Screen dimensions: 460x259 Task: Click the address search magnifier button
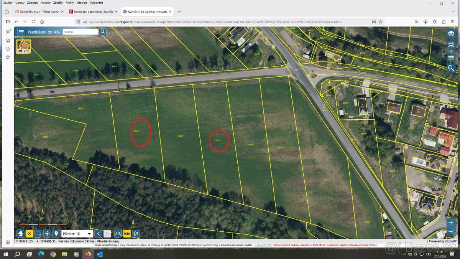point(102,32)
